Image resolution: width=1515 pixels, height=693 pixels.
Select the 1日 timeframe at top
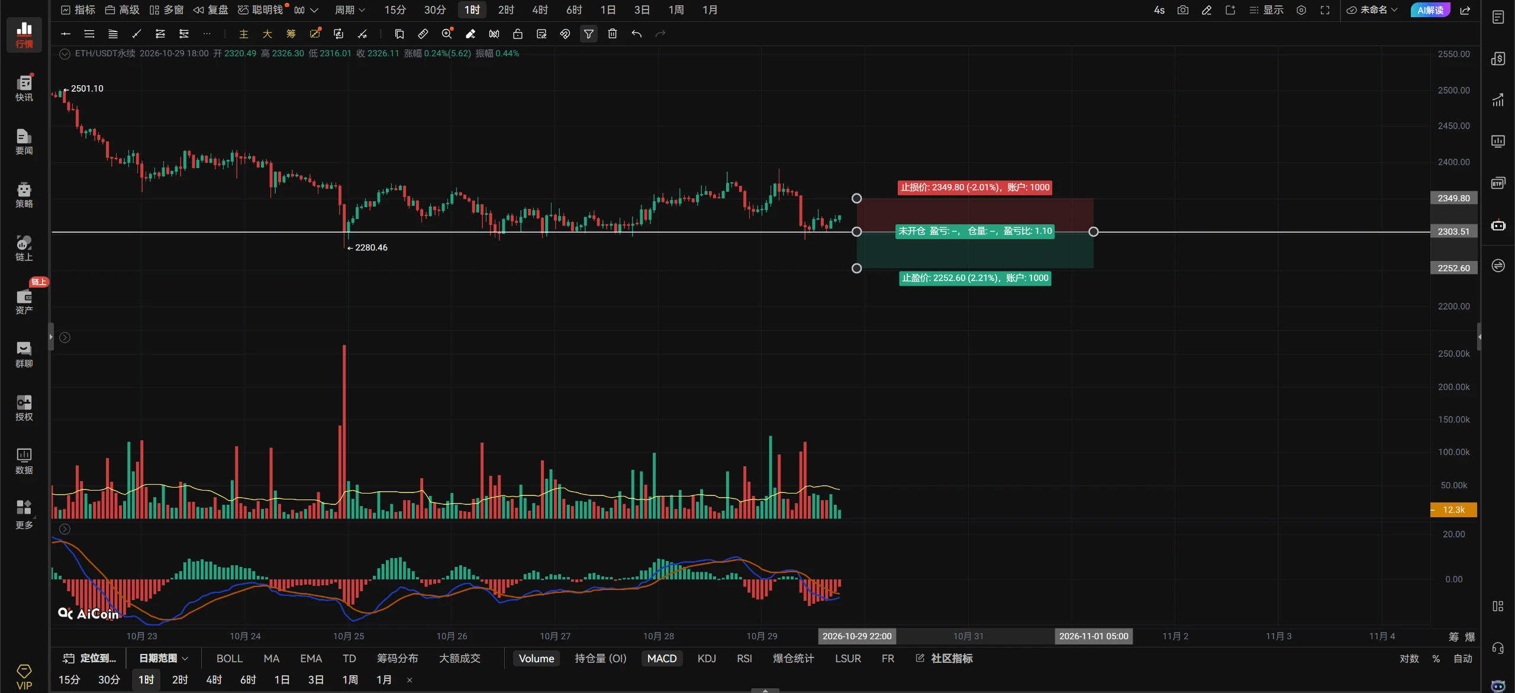coord(608,10)
